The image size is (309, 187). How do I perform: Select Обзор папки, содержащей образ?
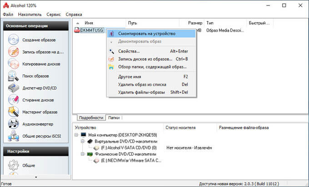[x=151, y=67]
